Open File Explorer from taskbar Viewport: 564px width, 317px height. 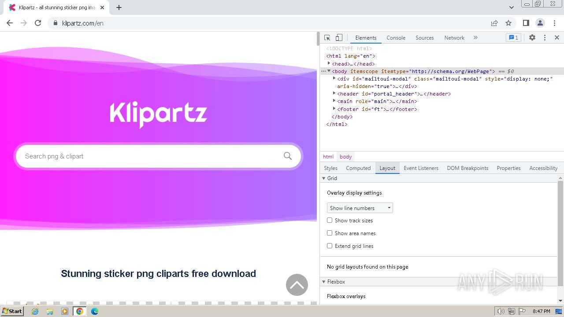point(50,311)
